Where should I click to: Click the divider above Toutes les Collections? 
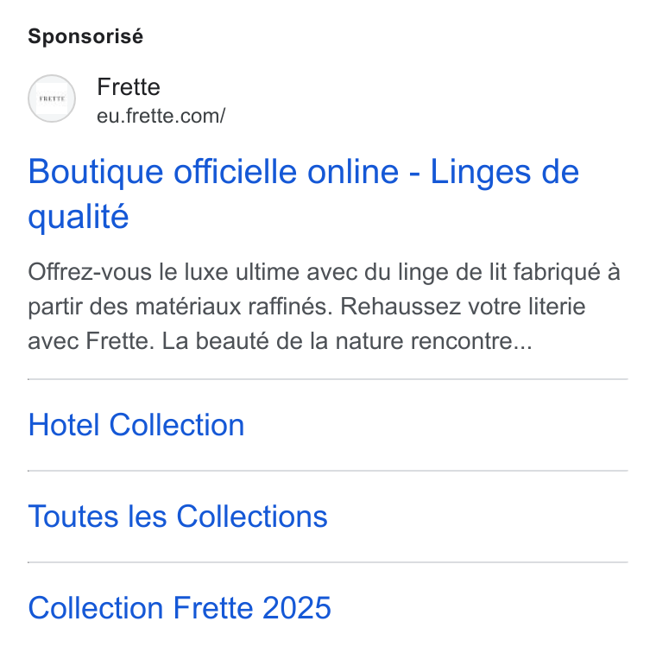[x=328, y=471]
